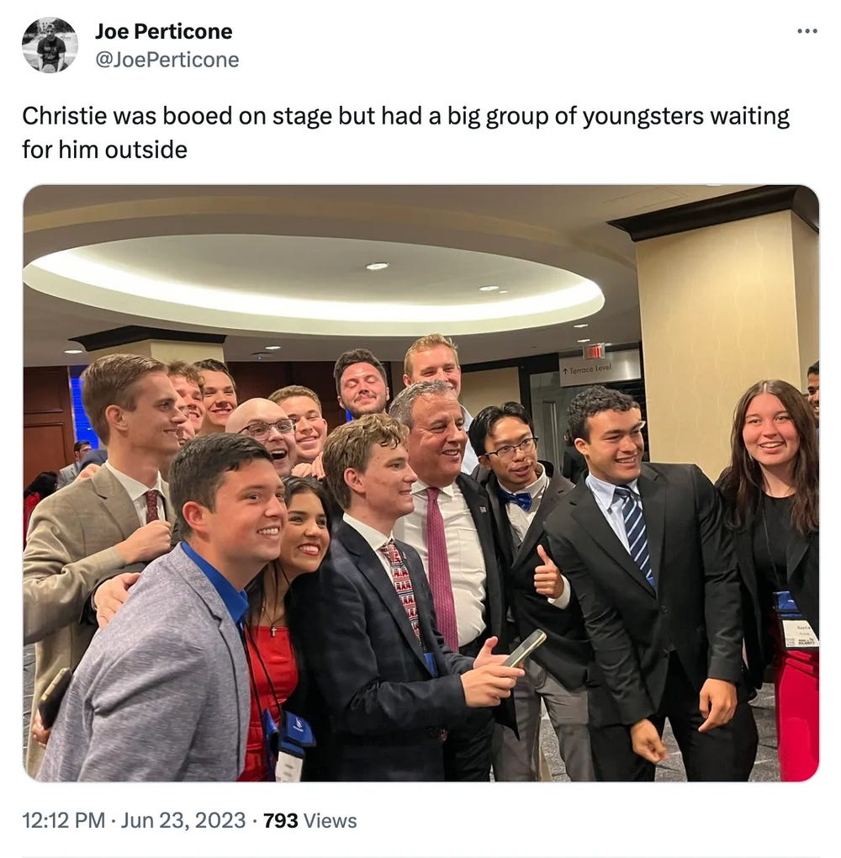Image resolution: width=841 pixels, height=858 pixels.
Task: Click the white name badge on the red skirt
Action: tap(799, 634)
